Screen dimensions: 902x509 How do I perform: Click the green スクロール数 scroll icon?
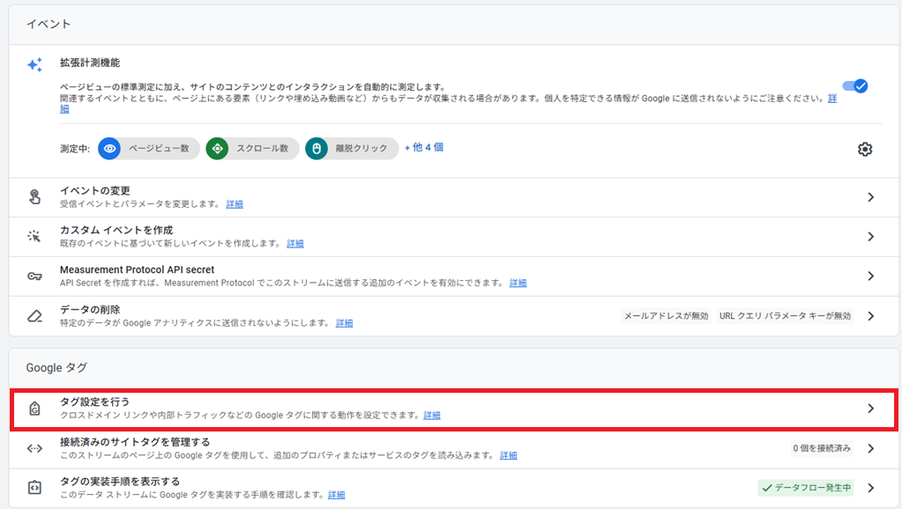pos(217,149)
